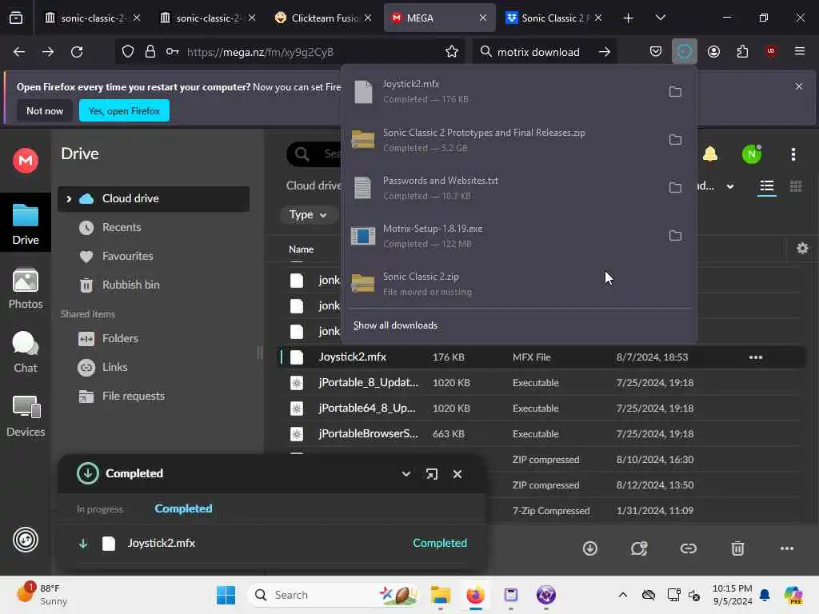Reload the current page
The height and width of the screenshot is (614, 819).
77,52
